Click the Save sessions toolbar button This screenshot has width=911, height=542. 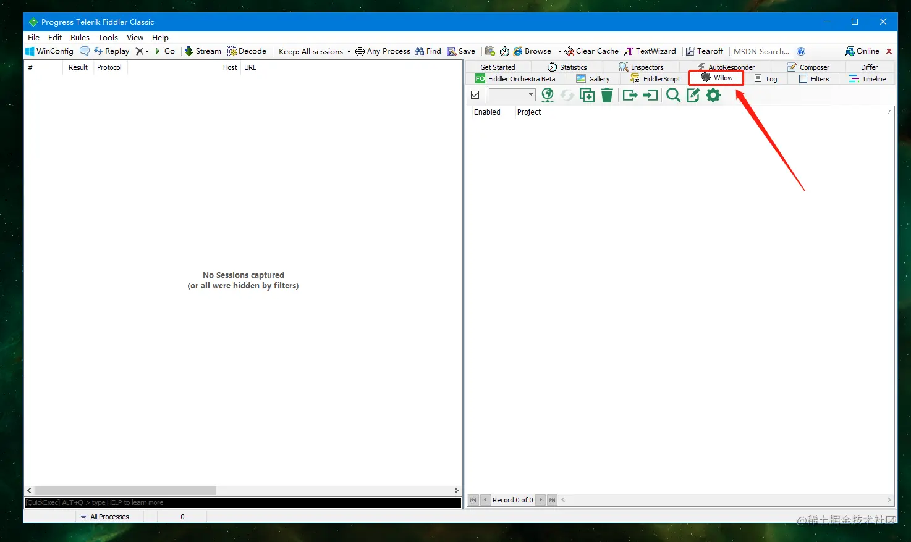461,51
